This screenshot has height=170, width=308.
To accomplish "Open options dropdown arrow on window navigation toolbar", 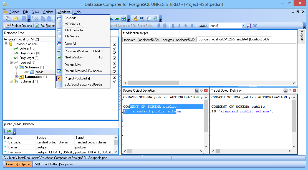I will tap(129, 19).
